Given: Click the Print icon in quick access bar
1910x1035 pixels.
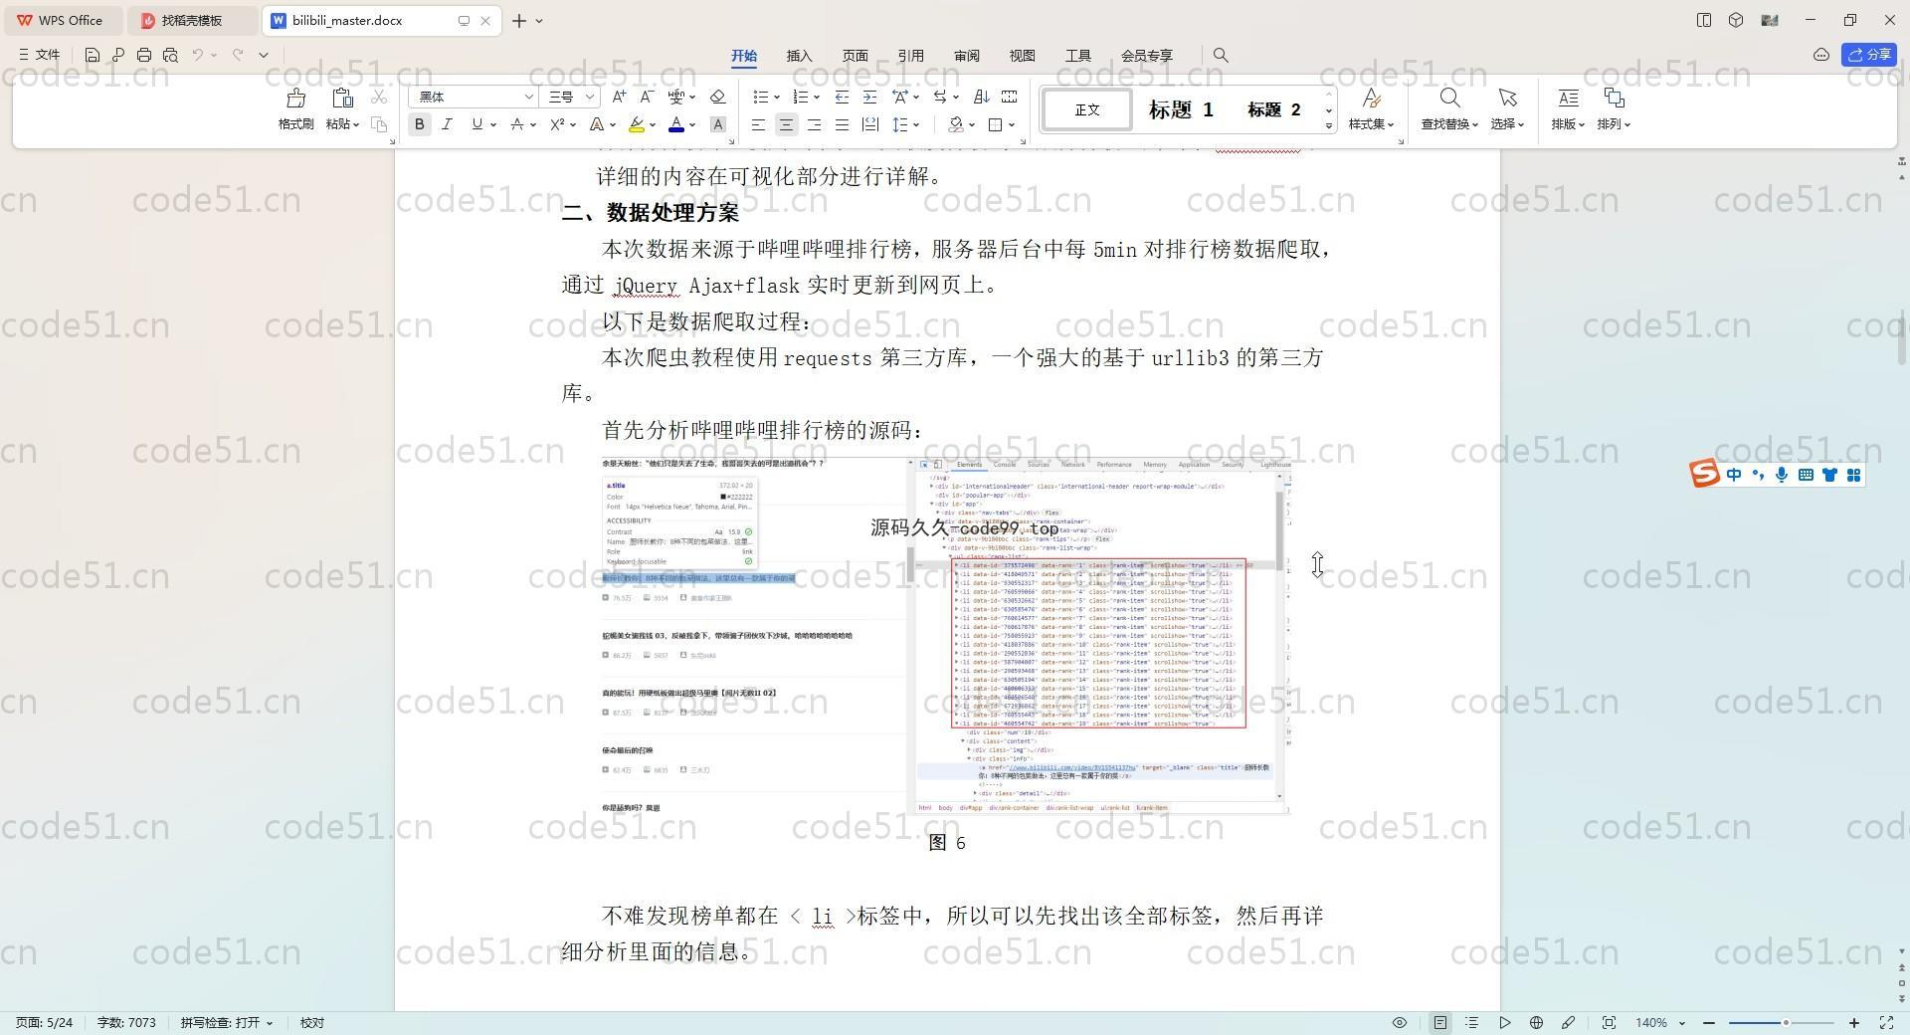Looking at the screenshot, I should (x=144, y=56).
